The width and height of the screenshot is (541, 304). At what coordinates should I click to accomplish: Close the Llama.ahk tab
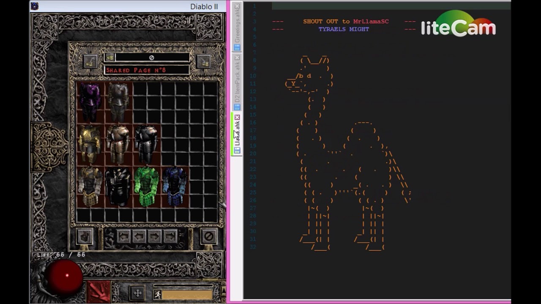coord(237,117)
